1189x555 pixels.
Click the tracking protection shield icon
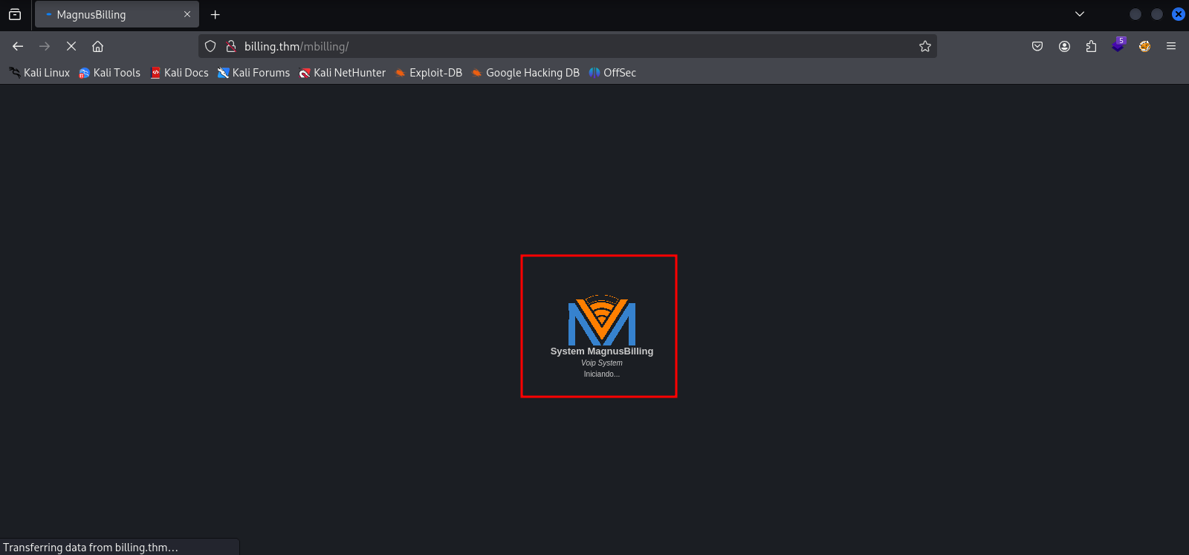pyautogui.click(x=210, y=46)
